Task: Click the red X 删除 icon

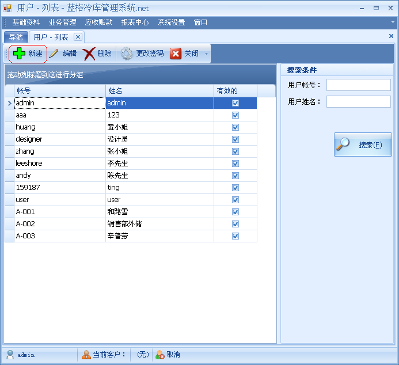Action: (89, 54)
